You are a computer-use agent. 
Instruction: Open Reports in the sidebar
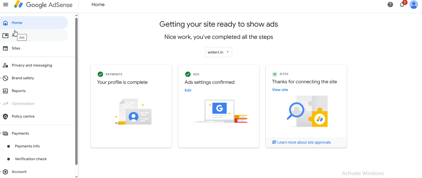(x=34, y=91)
